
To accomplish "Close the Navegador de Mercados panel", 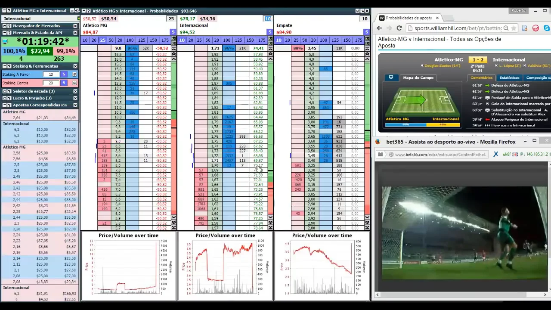I will click(x=75, y=26).
